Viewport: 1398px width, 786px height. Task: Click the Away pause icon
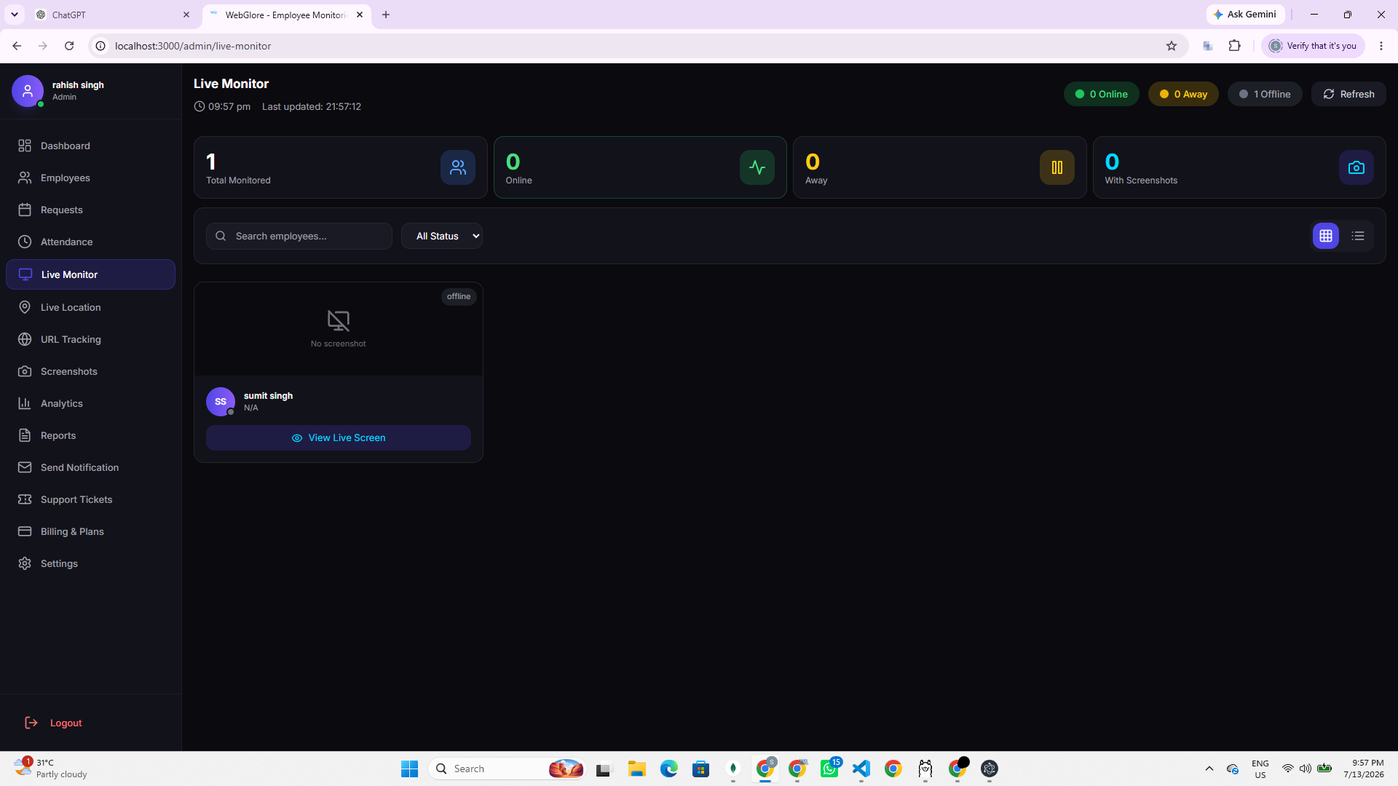pos(1057,167)
